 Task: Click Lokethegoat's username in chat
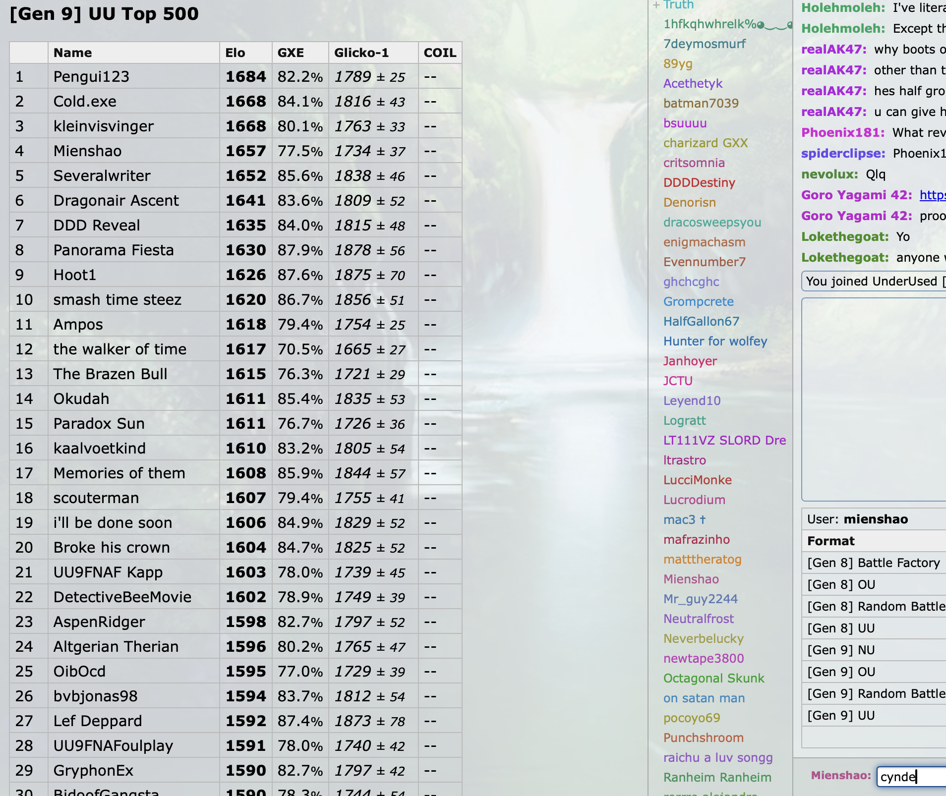(x=845, y=237)
